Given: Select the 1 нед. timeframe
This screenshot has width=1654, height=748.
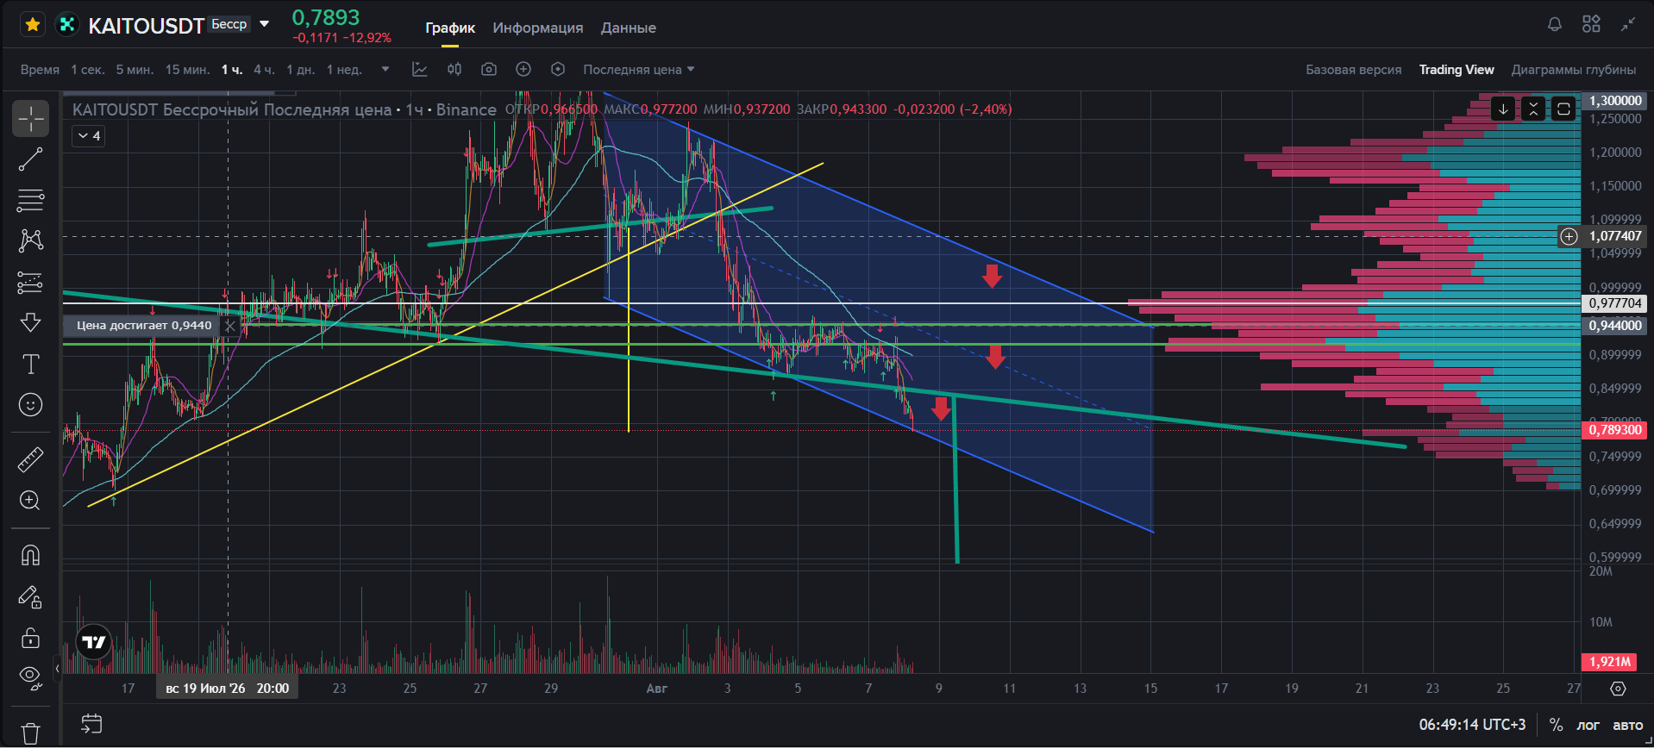Looking at the screenshot, I should point(344,70).
